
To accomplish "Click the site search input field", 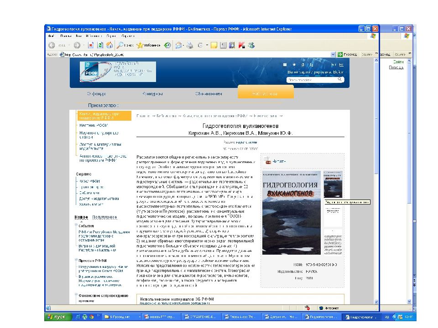I will point(312,80).
